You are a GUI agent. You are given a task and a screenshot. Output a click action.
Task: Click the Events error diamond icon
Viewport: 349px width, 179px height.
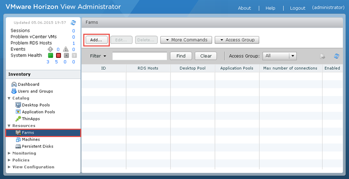50,49
